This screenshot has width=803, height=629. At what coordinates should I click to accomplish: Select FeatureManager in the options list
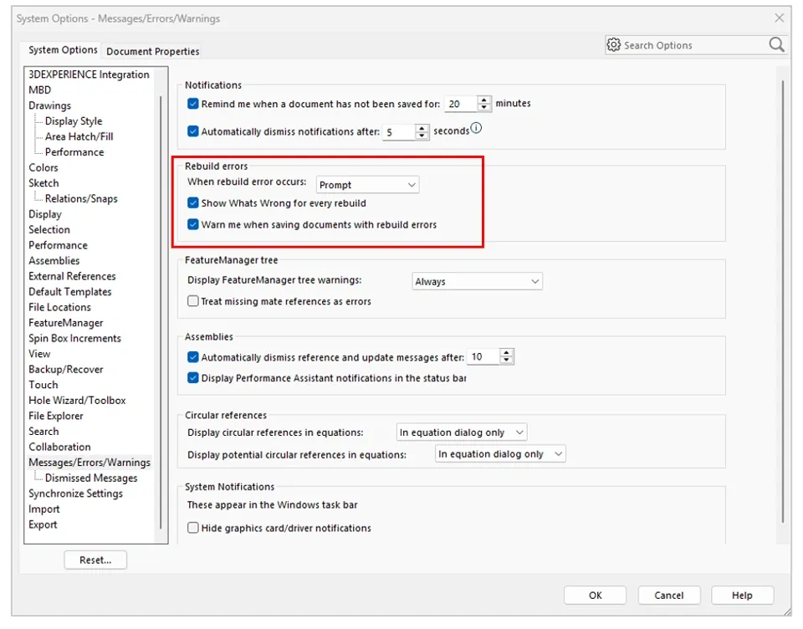66,323
